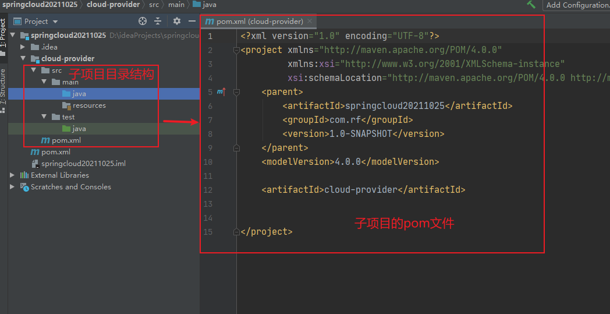Collapse the springcloud20211025 root node
Image resolution: width=610 pixels, height=314 pixels.
[12, 35]
